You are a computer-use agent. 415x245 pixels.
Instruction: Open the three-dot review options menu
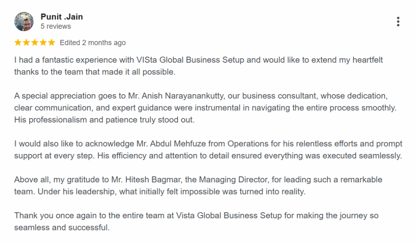click(398, 22)
